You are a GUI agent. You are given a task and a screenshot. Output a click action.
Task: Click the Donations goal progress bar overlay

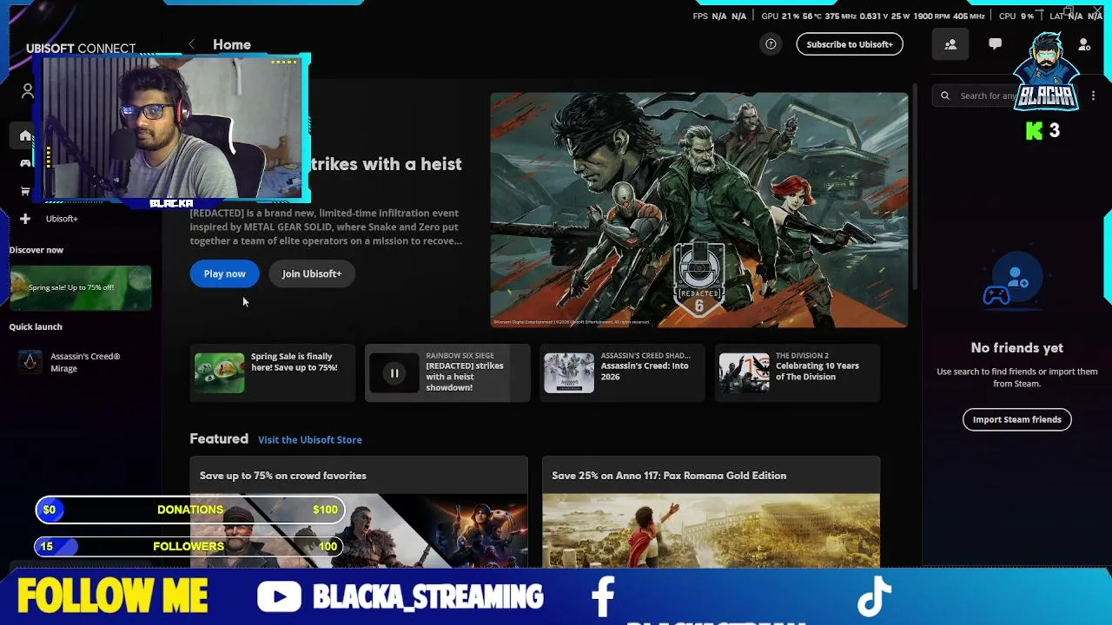point(189,510)
